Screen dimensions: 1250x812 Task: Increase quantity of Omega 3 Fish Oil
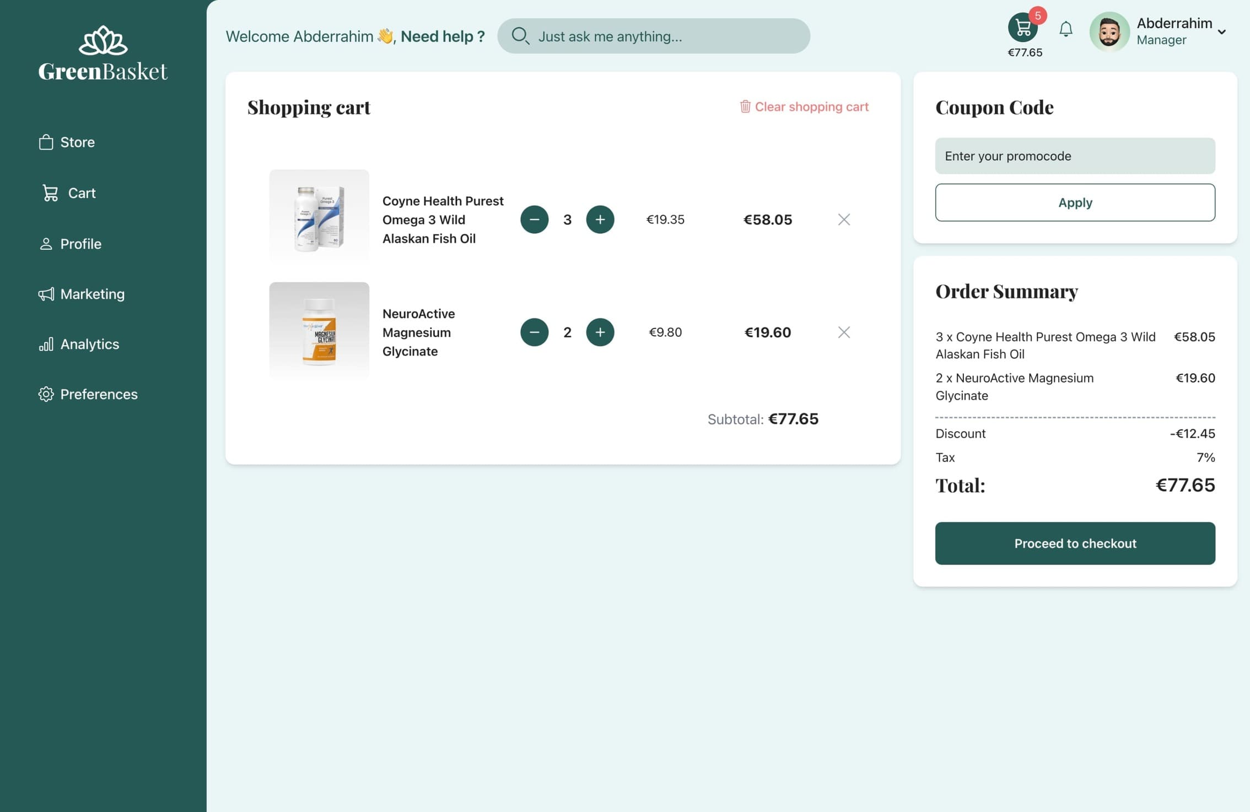[x=600, y=219]
